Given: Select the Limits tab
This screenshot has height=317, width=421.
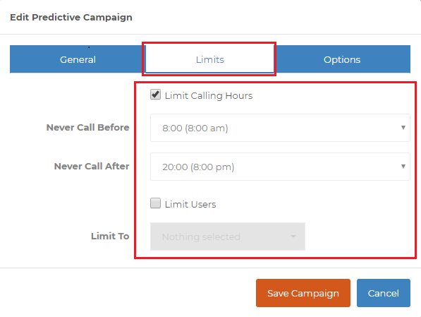Looking at the screenshot, I should point(209,59).
